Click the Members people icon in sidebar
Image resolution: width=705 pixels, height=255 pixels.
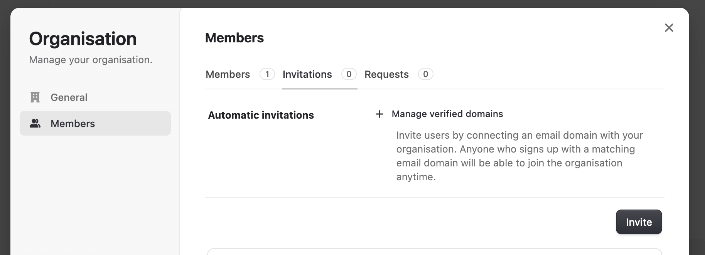(35, 123)
